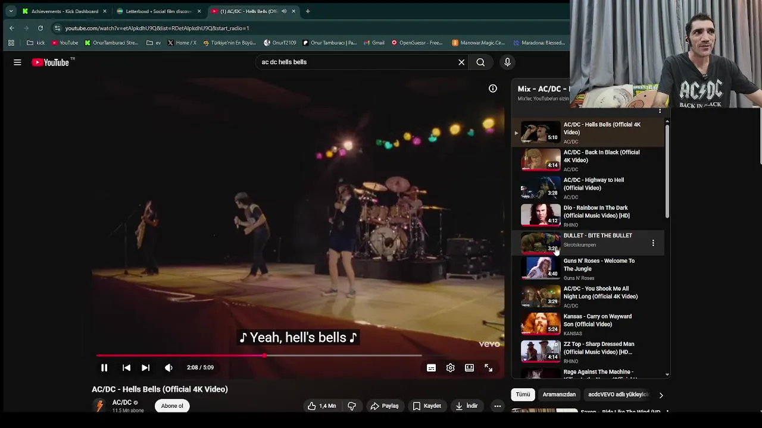Close the Kick Dashboard tab
This screenshot has height=428, width=762.
point(105,11)
